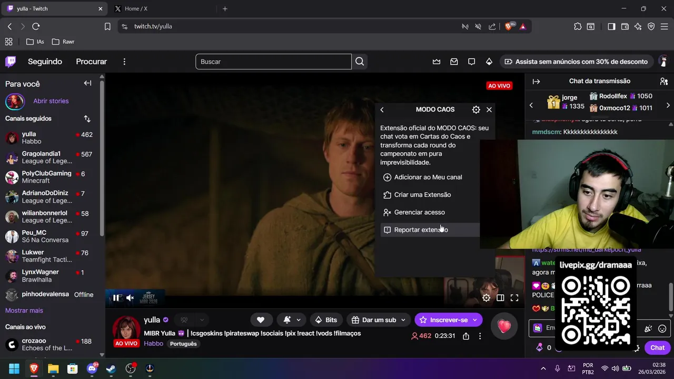Focus the Buscar search field
Image resolution: width=674 pixels, height=379 pixels.
(273, 62)
